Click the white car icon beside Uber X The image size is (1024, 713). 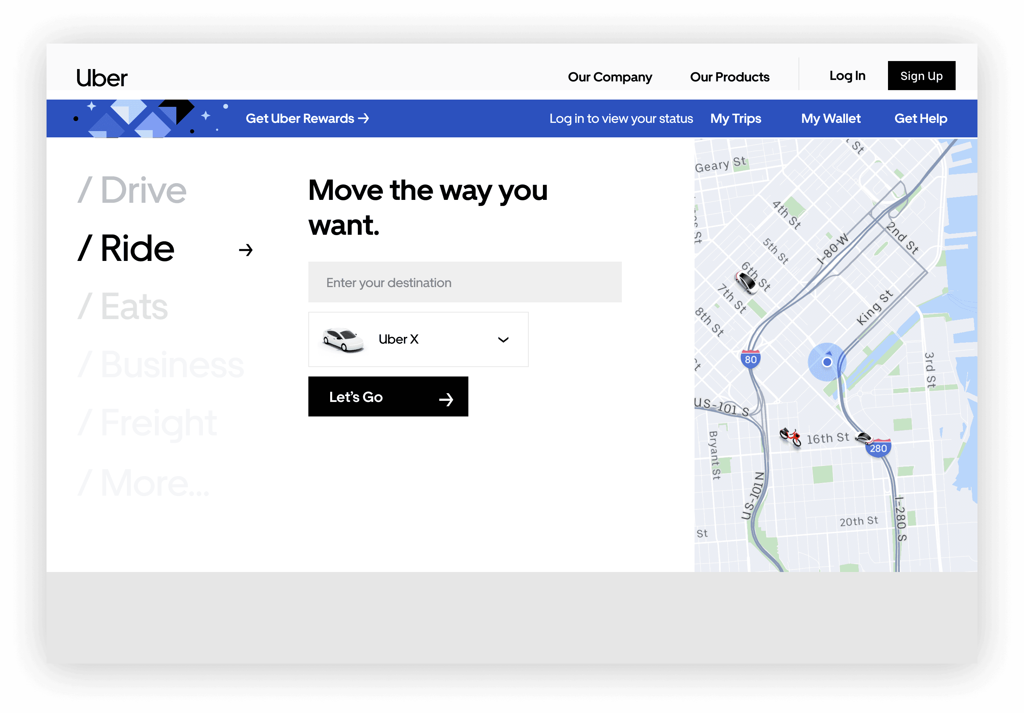click(343, 340)
